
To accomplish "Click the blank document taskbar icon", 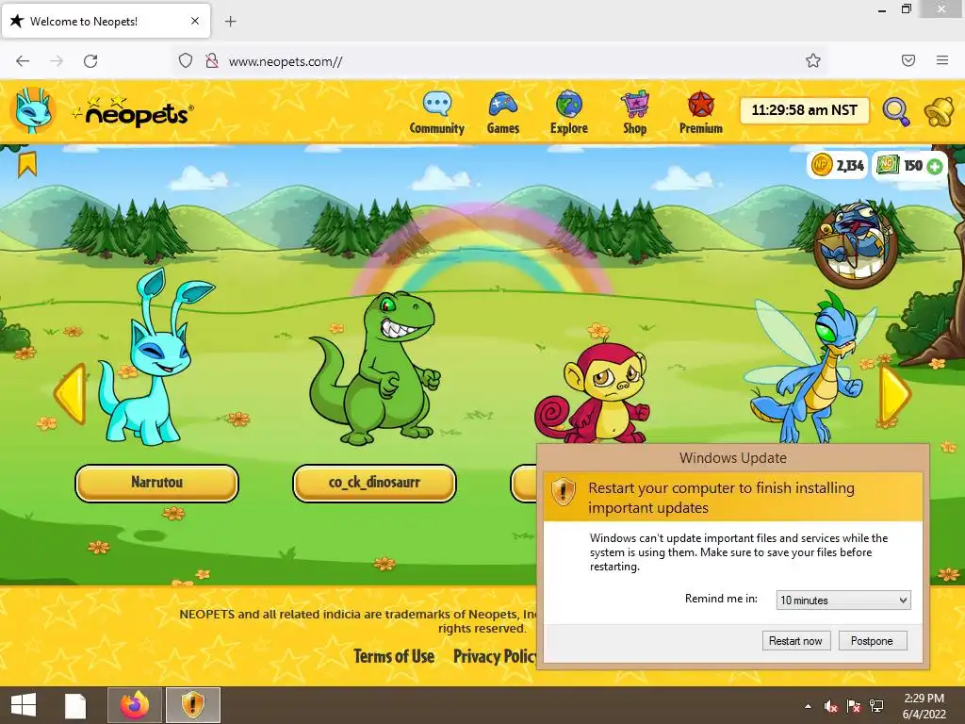I will 75,705.
